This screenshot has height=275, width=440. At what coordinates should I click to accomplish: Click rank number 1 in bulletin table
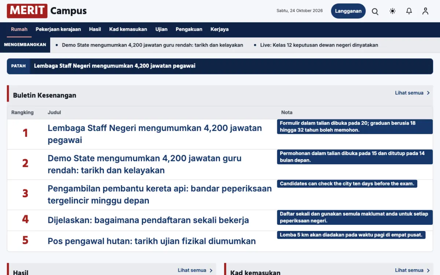pyautogui.click(x=25, y=133)
